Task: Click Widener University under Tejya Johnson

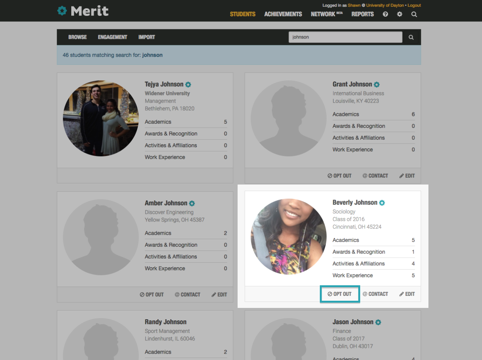Action: (167, 93)
